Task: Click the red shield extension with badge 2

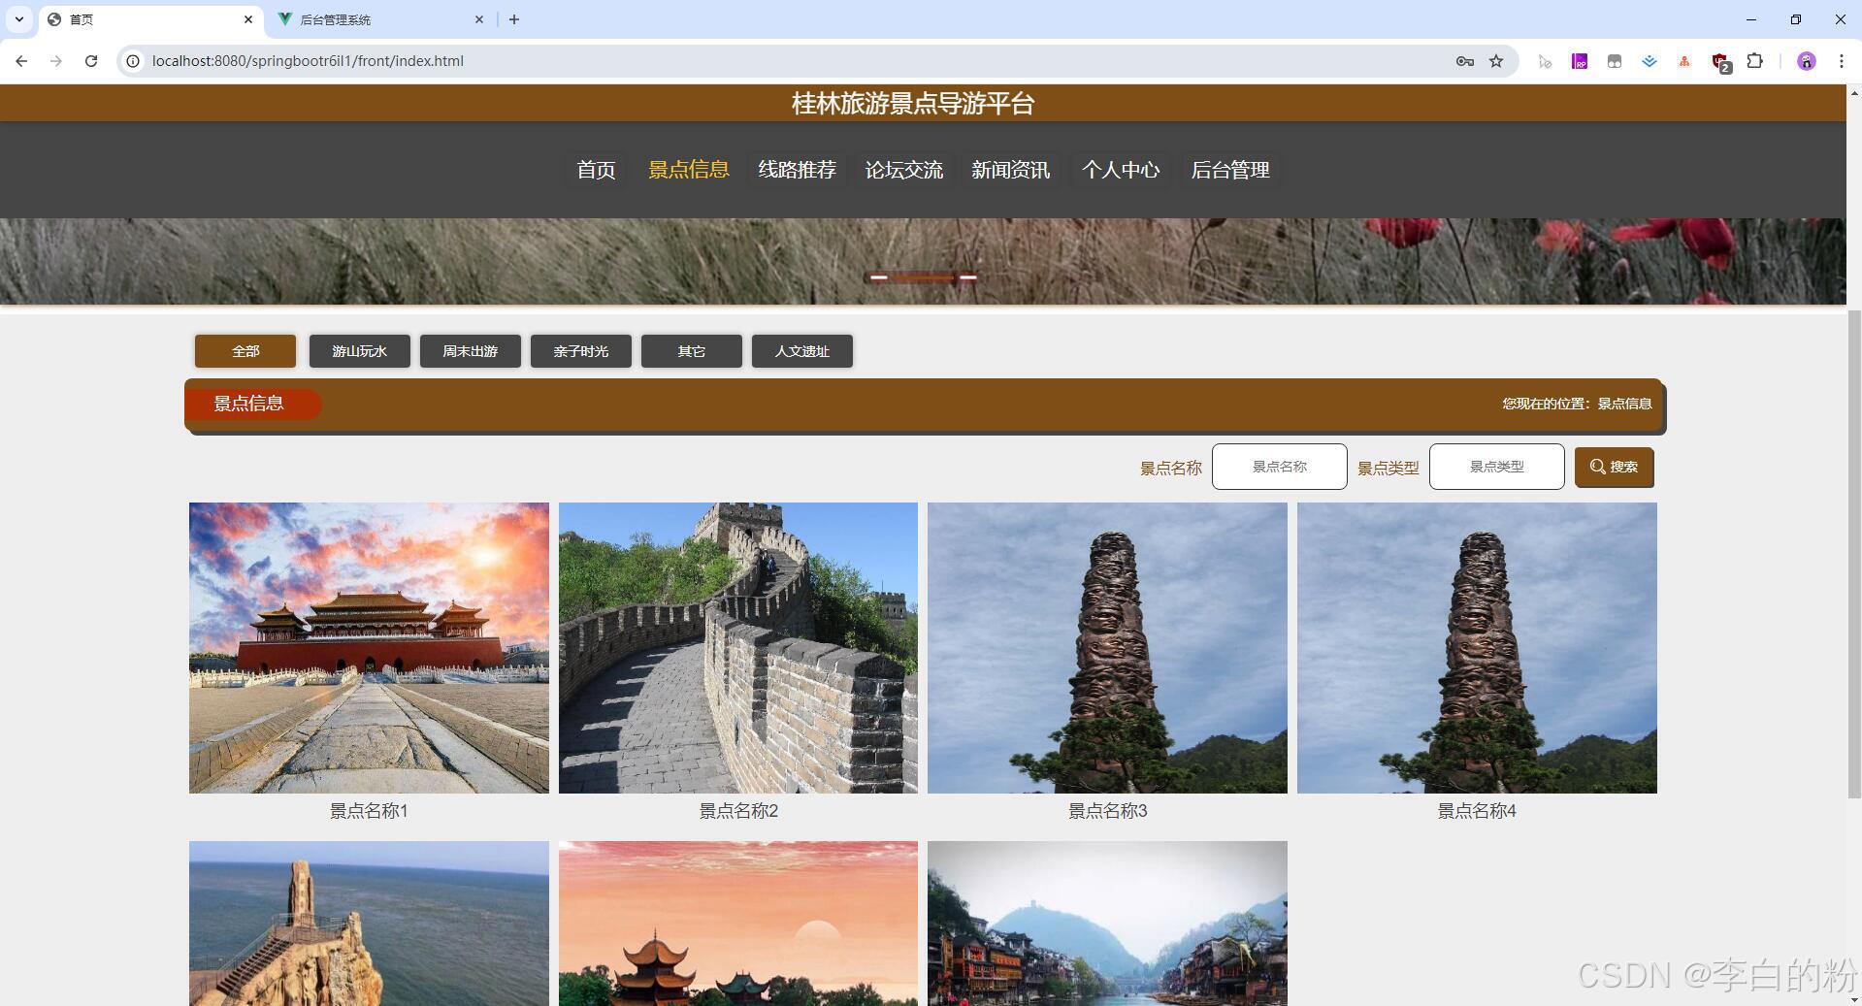Action: [x=1720, y=62]
